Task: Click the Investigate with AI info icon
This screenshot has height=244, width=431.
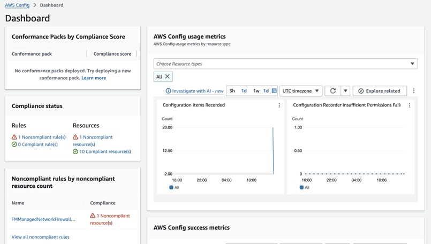Action: [168, 91]
